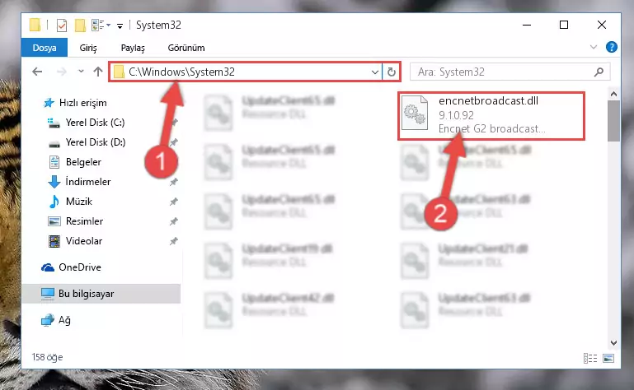Click the search magnifier icon
The image size is (634, 390).
599,72
